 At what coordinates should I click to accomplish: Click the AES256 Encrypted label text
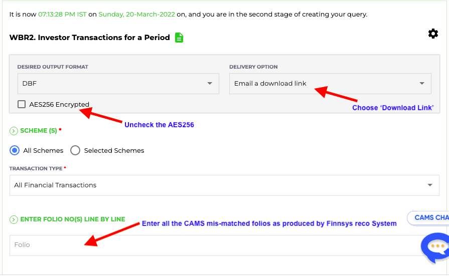tap(59, 104)
